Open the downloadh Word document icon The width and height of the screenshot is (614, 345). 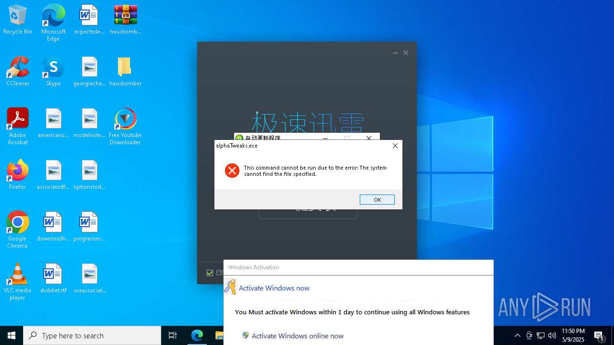53,227
